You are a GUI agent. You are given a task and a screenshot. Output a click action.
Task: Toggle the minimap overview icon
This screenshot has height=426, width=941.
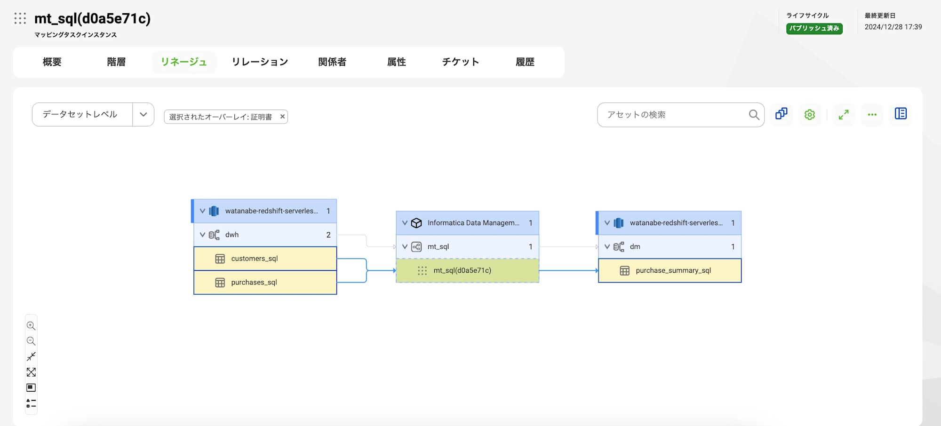click(31, 387)
